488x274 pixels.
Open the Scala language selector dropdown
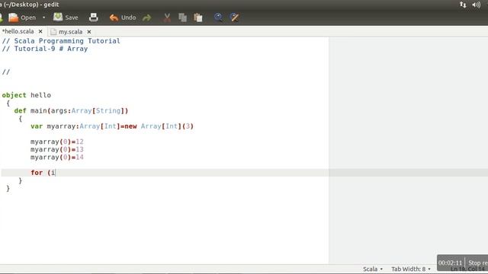[x=373, y=269]
